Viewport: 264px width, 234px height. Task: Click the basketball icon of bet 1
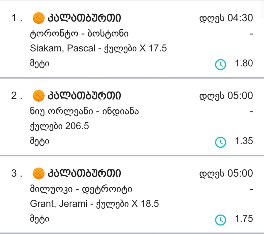39,18
